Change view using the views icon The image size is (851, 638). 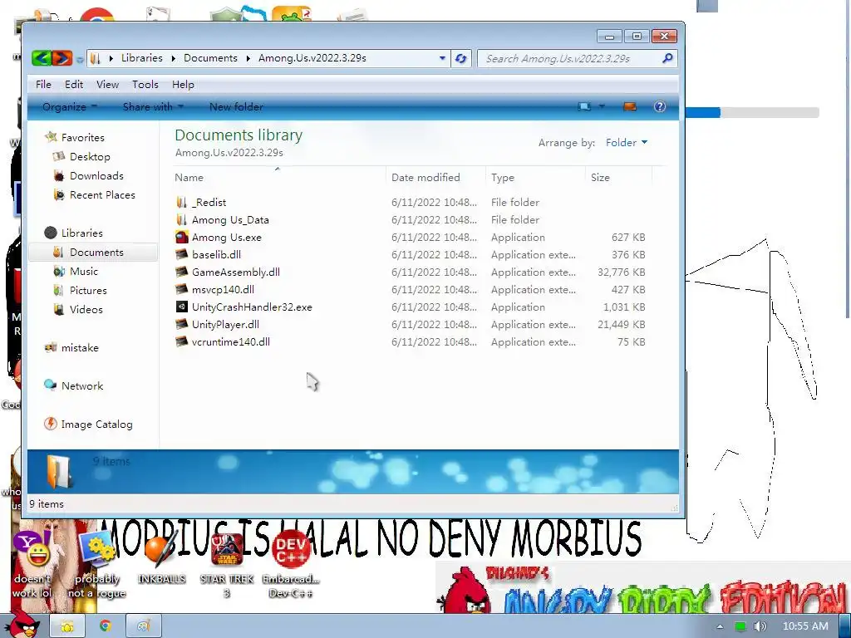[584, 106]
